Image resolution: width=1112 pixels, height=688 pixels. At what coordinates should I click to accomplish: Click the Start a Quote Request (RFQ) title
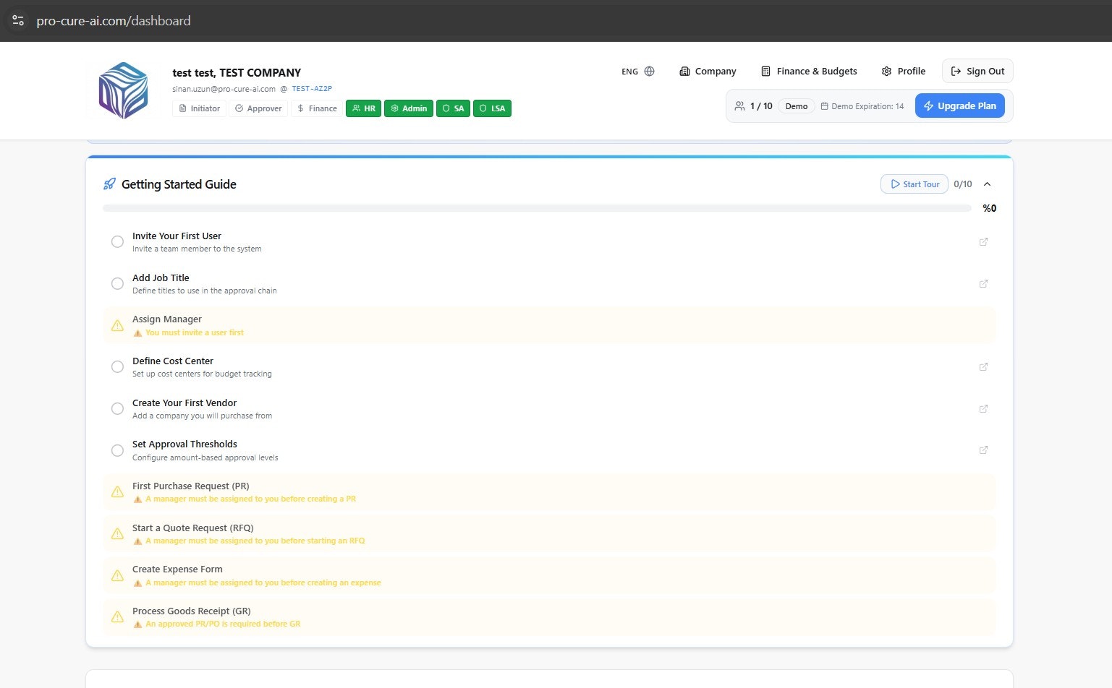(193, 528)
